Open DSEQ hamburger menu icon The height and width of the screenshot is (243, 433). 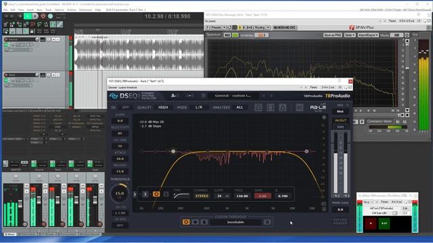coord(203,96)
